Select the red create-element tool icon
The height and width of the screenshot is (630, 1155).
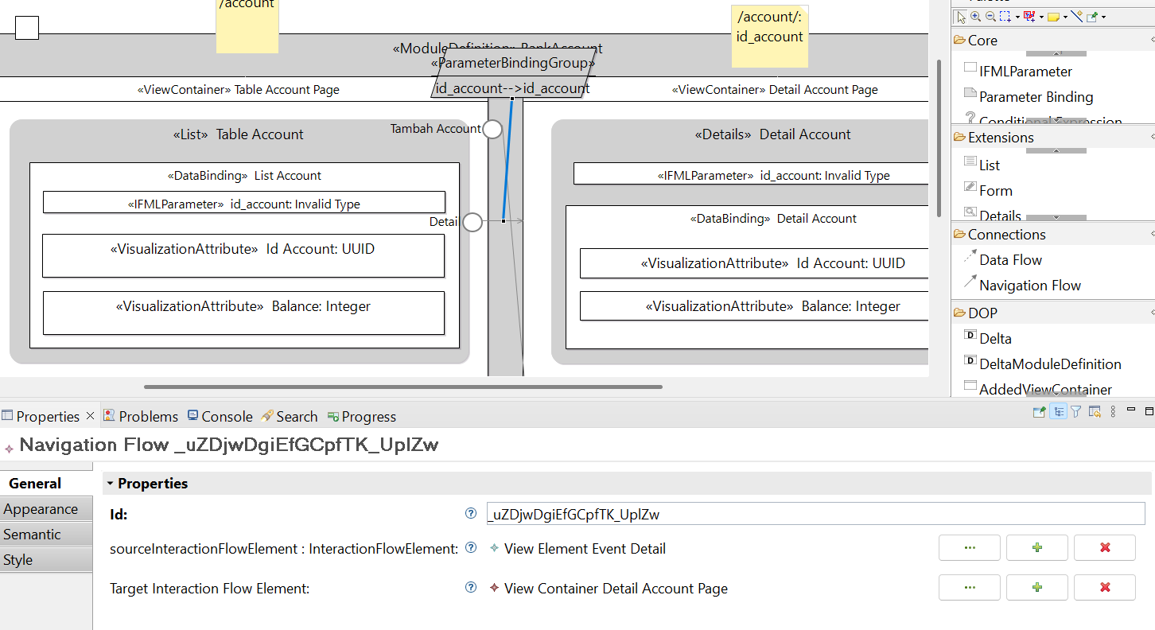[1029, 17]
